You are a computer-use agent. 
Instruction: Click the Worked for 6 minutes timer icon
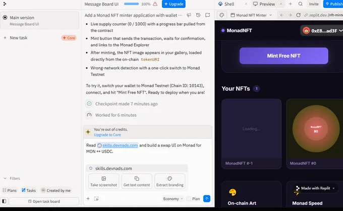89,115
